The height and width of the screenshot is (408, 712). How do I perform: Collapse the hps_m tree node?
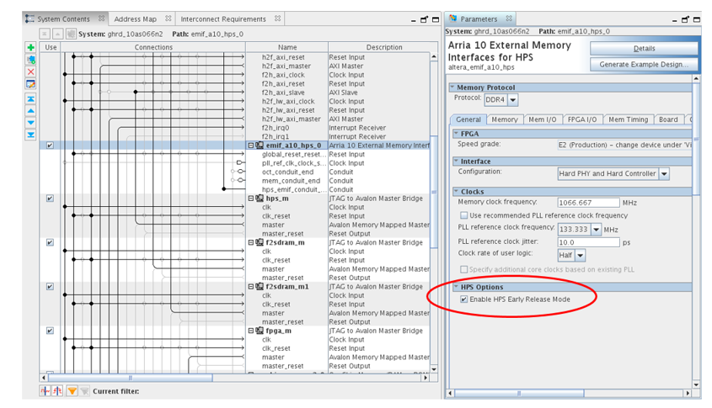(x=250, y=199)
